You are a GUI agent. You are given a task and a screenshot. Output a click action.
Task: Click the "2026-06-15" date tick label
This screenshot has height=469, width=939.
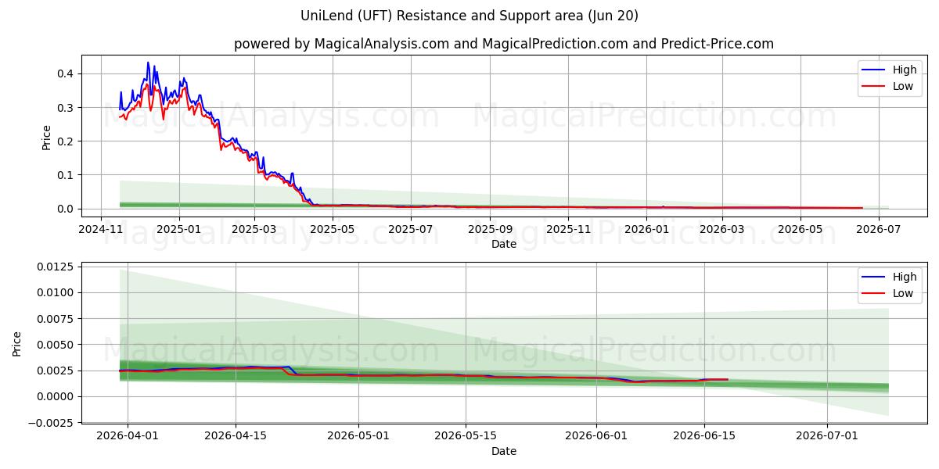coord(703,435)
